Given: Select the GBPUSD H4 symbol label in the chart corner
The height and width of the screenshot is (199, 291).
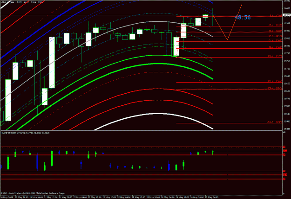Looking at the screenshot, I should point(7,2).
